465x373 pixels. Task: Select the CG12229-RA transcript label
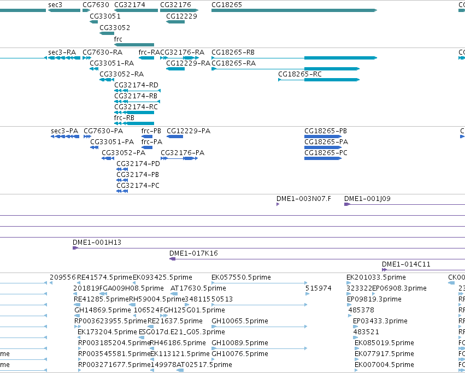click(188, 63)
